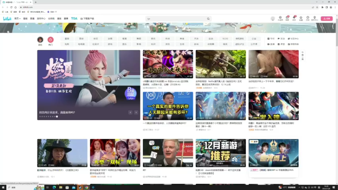The width and height of the screenshot is (338, 190).
Task: Open 课堂 link in right shortcuts
Action: coord(281,44)
